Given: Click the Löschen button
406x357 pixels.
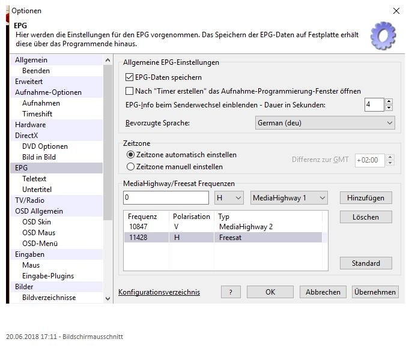Looking at the screenshot, I should 365,217.
